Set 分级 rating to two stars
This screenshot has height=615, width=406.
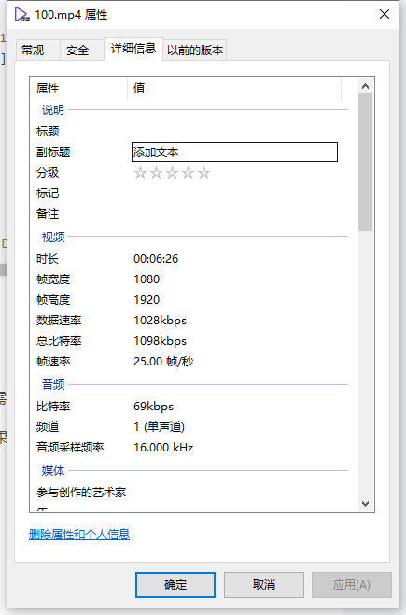(x=156, y=173)
